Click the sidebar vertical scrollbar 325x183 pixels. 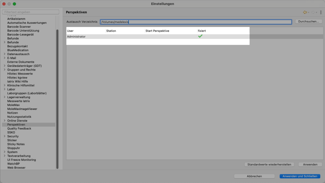click(x=57, y=95)
